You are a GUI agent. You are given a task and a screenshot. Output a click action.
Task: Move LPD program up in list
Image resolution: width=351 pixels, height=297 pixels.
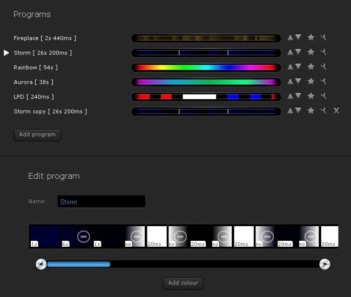[290, 96]
